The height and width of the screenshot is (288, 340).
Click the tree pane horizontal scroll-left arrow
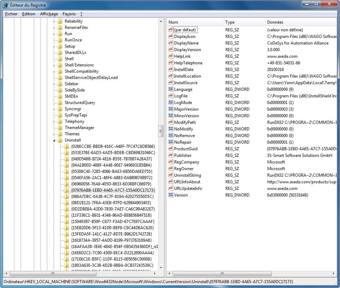coord(6,273)
